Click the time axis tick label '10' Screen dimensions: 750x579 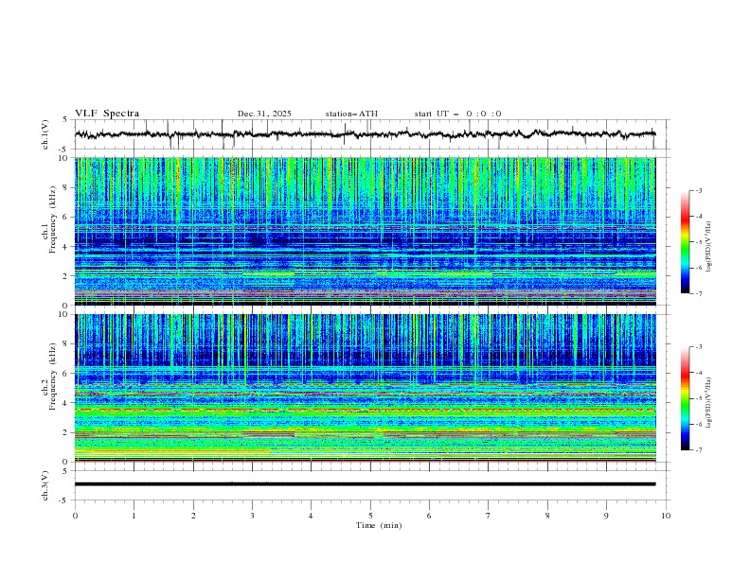tap(666, 516)
